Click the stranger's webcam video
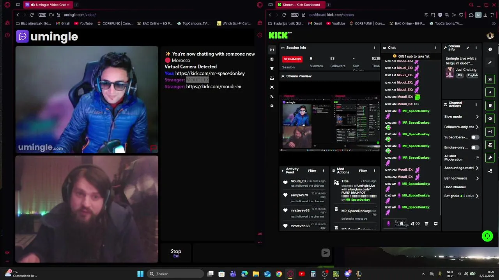 87,100
